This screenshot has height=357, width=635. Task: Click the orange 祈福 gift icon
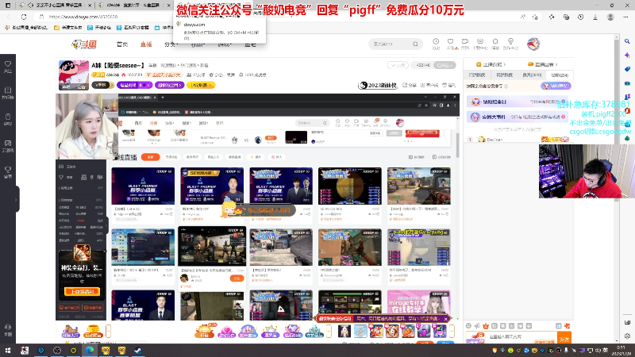pos(204,332)
